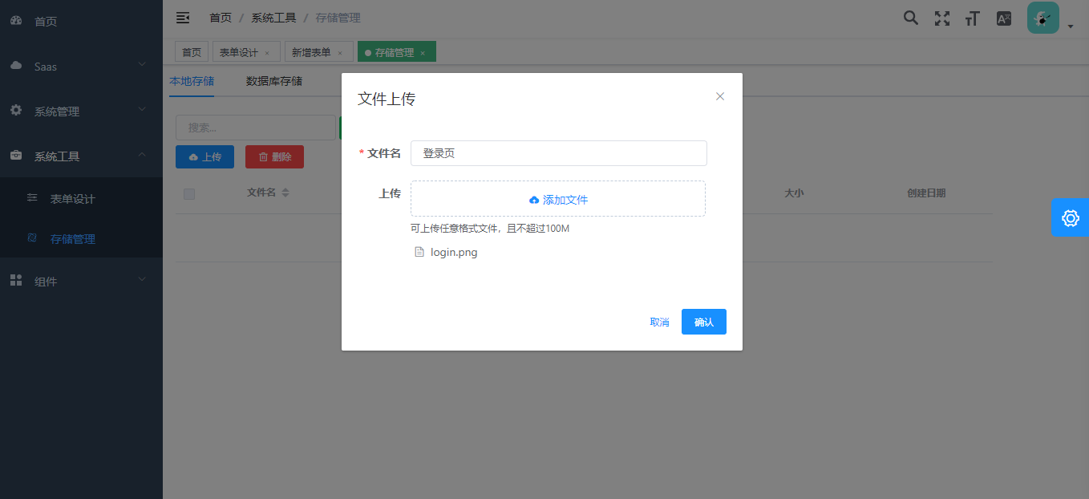The width and height of the screenshot is (1089, 499).
Task: Click 取消 to cancel upload
Action: tap(659, 322)
